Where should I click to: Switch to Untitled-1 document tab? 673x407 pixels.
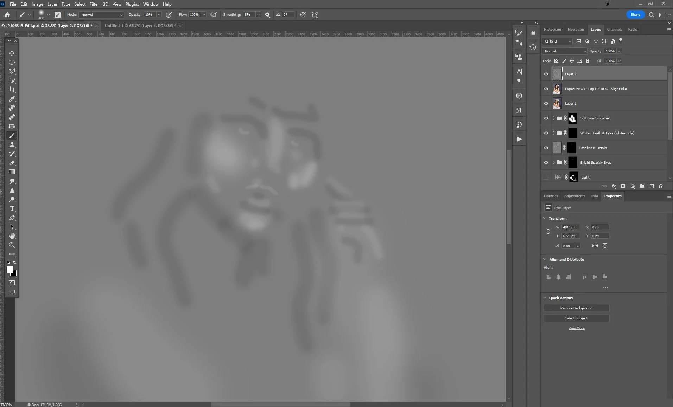coord(140,26)
